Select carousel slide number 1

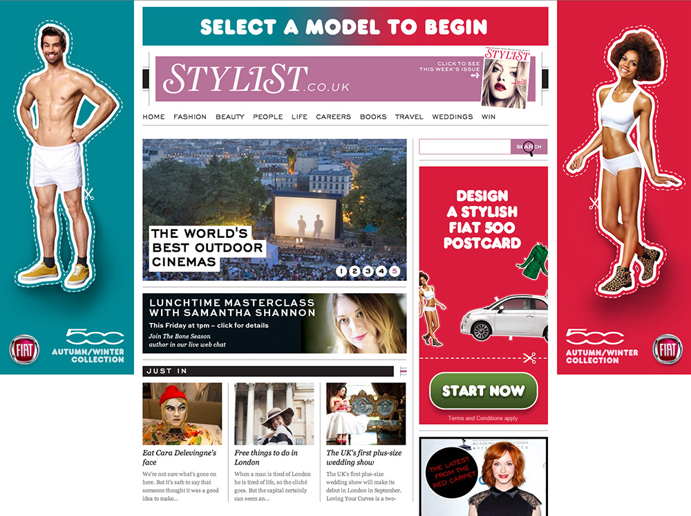pyautogui.click(x=341, y=271)
